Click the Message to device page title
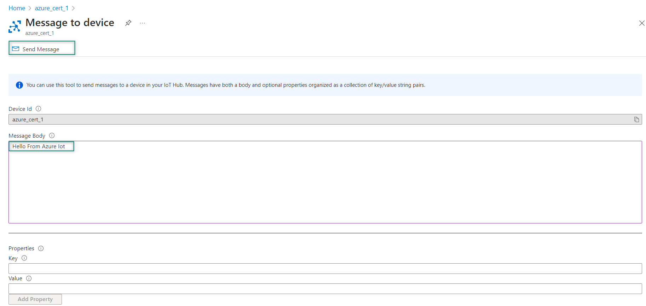Viewport: 646px width, 306px height. coord(70,23)
